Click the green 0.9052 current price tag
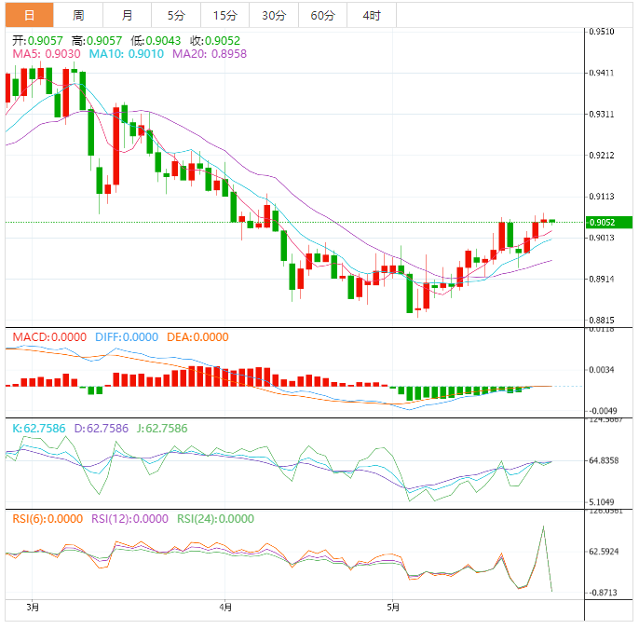 (609, 222)
